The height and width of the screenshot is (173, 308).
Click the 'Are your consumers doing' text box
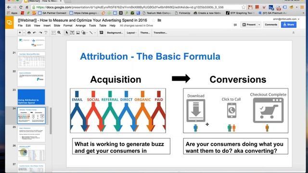click(x=236, y=146)
